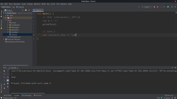Click the status bar message icon at bottom-left
Screen dimensions: 177x99
click(x=1, y=98)
